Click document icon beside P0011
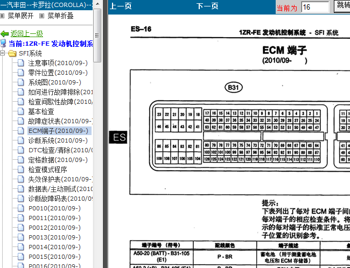The height and width of the screenshot is (268, 350). point(21,218)
